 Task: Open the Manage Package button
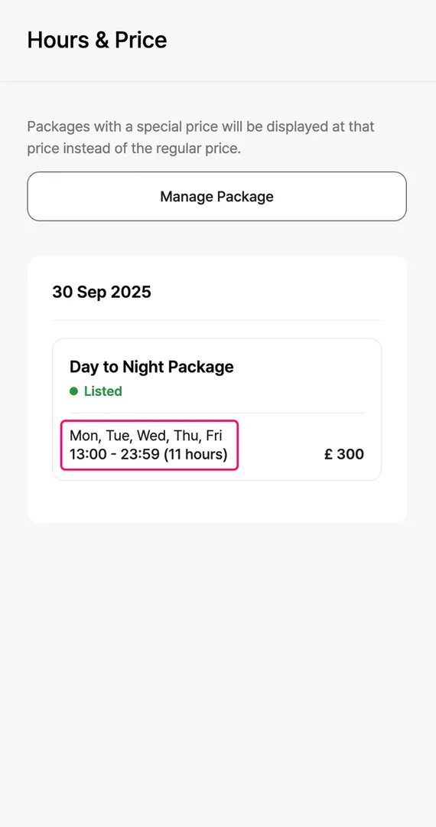click(217, 196)
